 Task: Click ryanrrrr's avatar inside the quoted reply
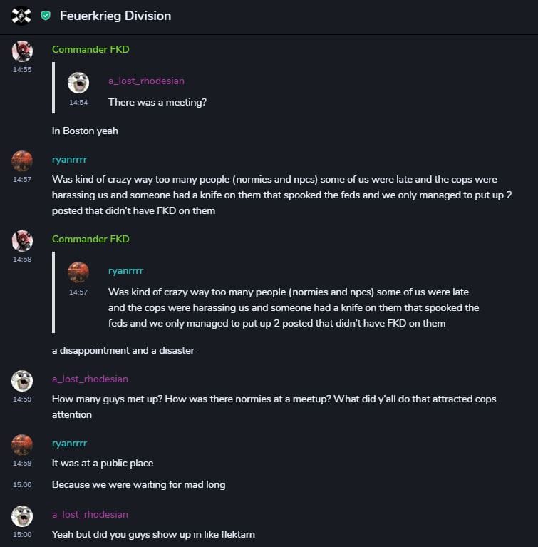pyautogui.click(x=78, y=272)
